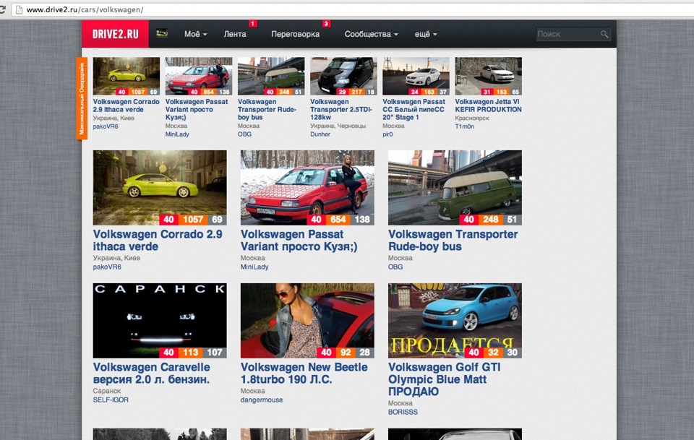
Task: Reload the page with browser refresh icon
Action: tap(2, 9)
